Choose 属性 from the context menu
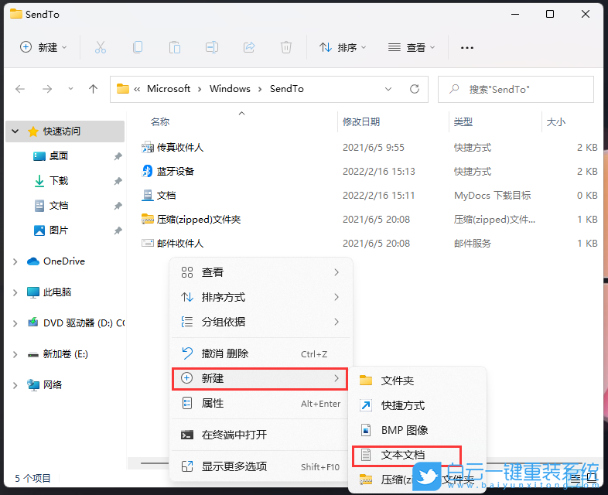 261,404
